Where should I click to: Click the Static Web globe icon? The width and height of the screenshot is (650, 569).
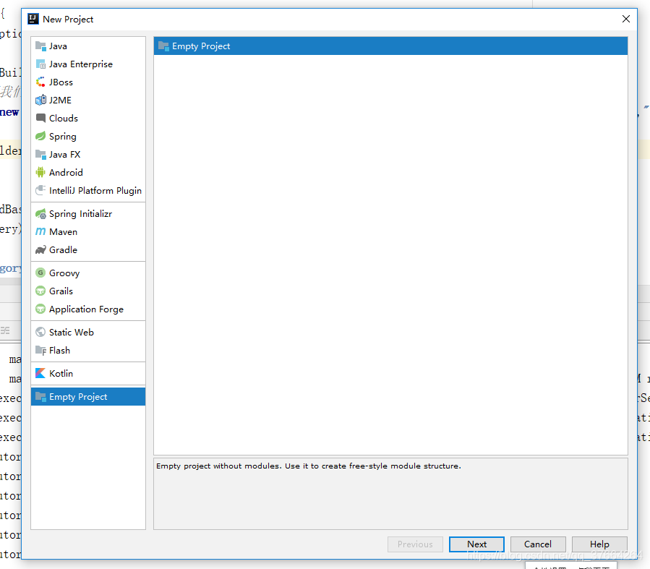point(40,333)
